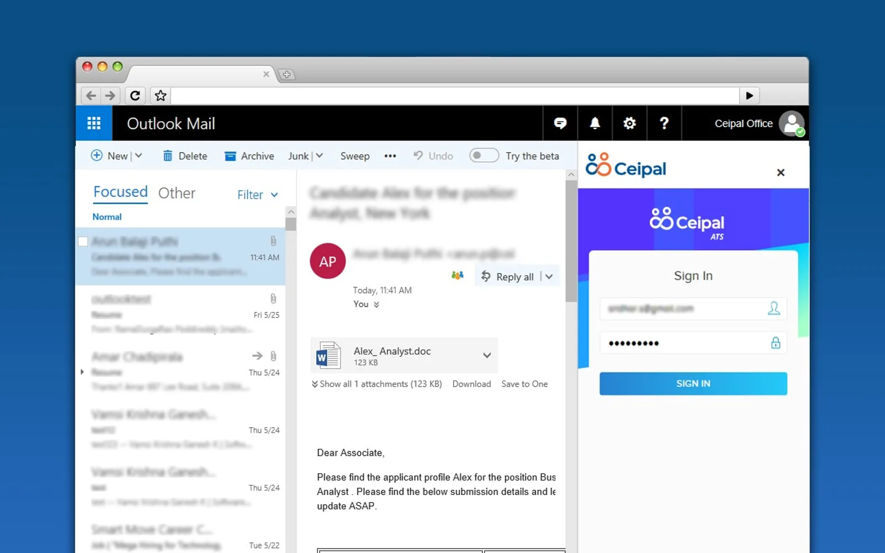The width and height of the screenshot is (885, 553).
Task: Click the Save to One link
Action: click(x=524, y=384)
